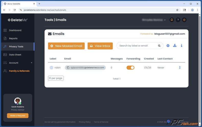This screenshot has width=202, height=127.
Task: Disable forwarding for robin email
Action: coord(130,68)
